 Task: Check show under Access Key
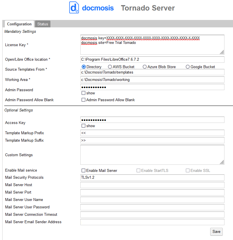(83, 126)
